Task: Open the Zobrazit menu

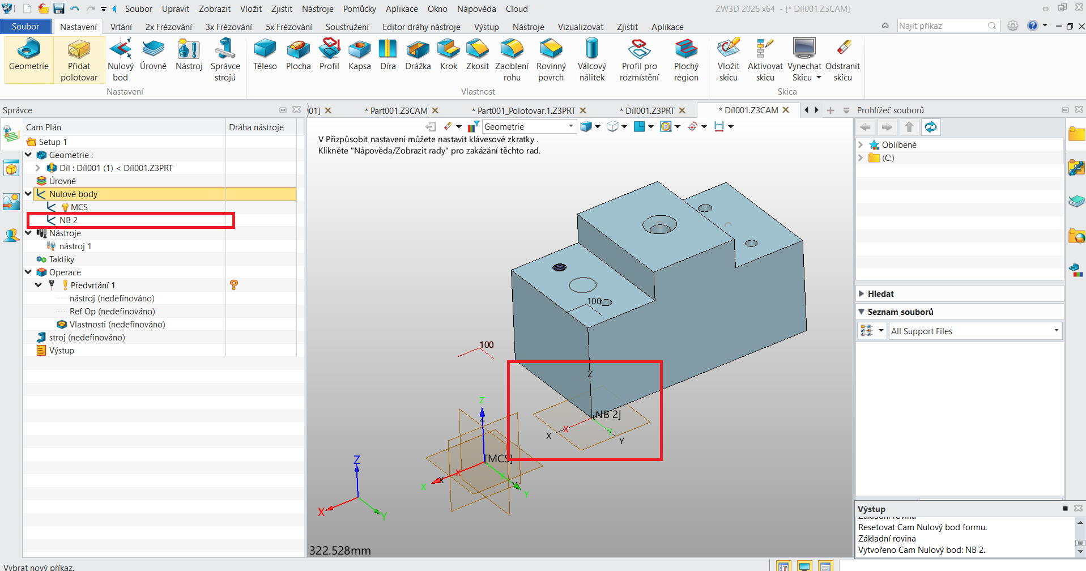Action: (x=215, y=8)
